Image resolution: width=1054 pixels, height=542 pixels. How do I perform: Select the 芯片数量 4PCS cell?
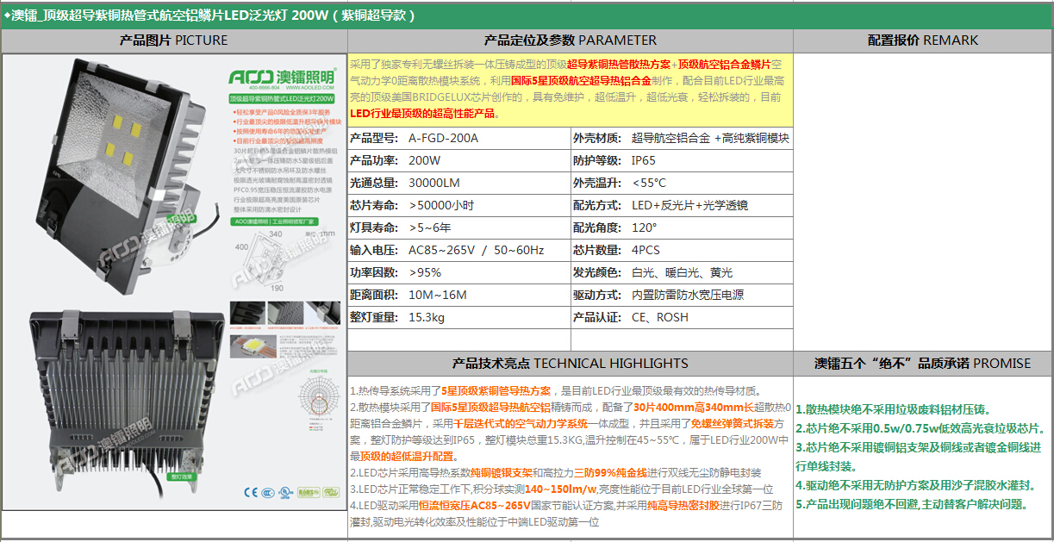tap(682, 250)
